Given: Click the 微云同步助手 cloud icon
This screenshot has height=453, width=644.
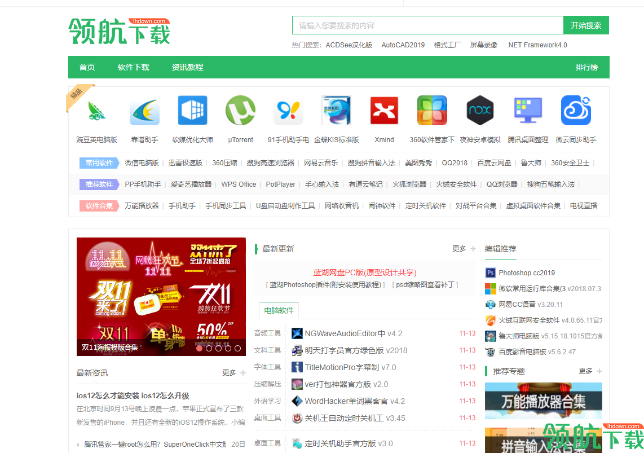Looking at the screenshot, I should coord(576,111).
